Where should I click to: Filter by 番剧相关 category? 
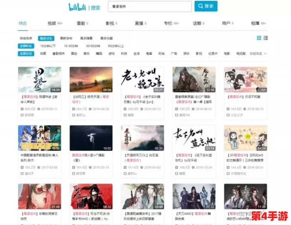click(58, 54)
